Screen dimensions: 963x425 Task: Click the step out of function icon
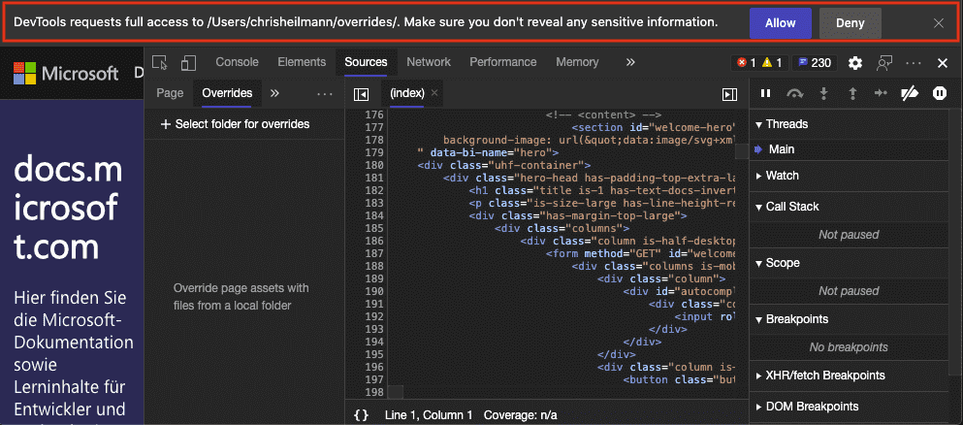852,94
